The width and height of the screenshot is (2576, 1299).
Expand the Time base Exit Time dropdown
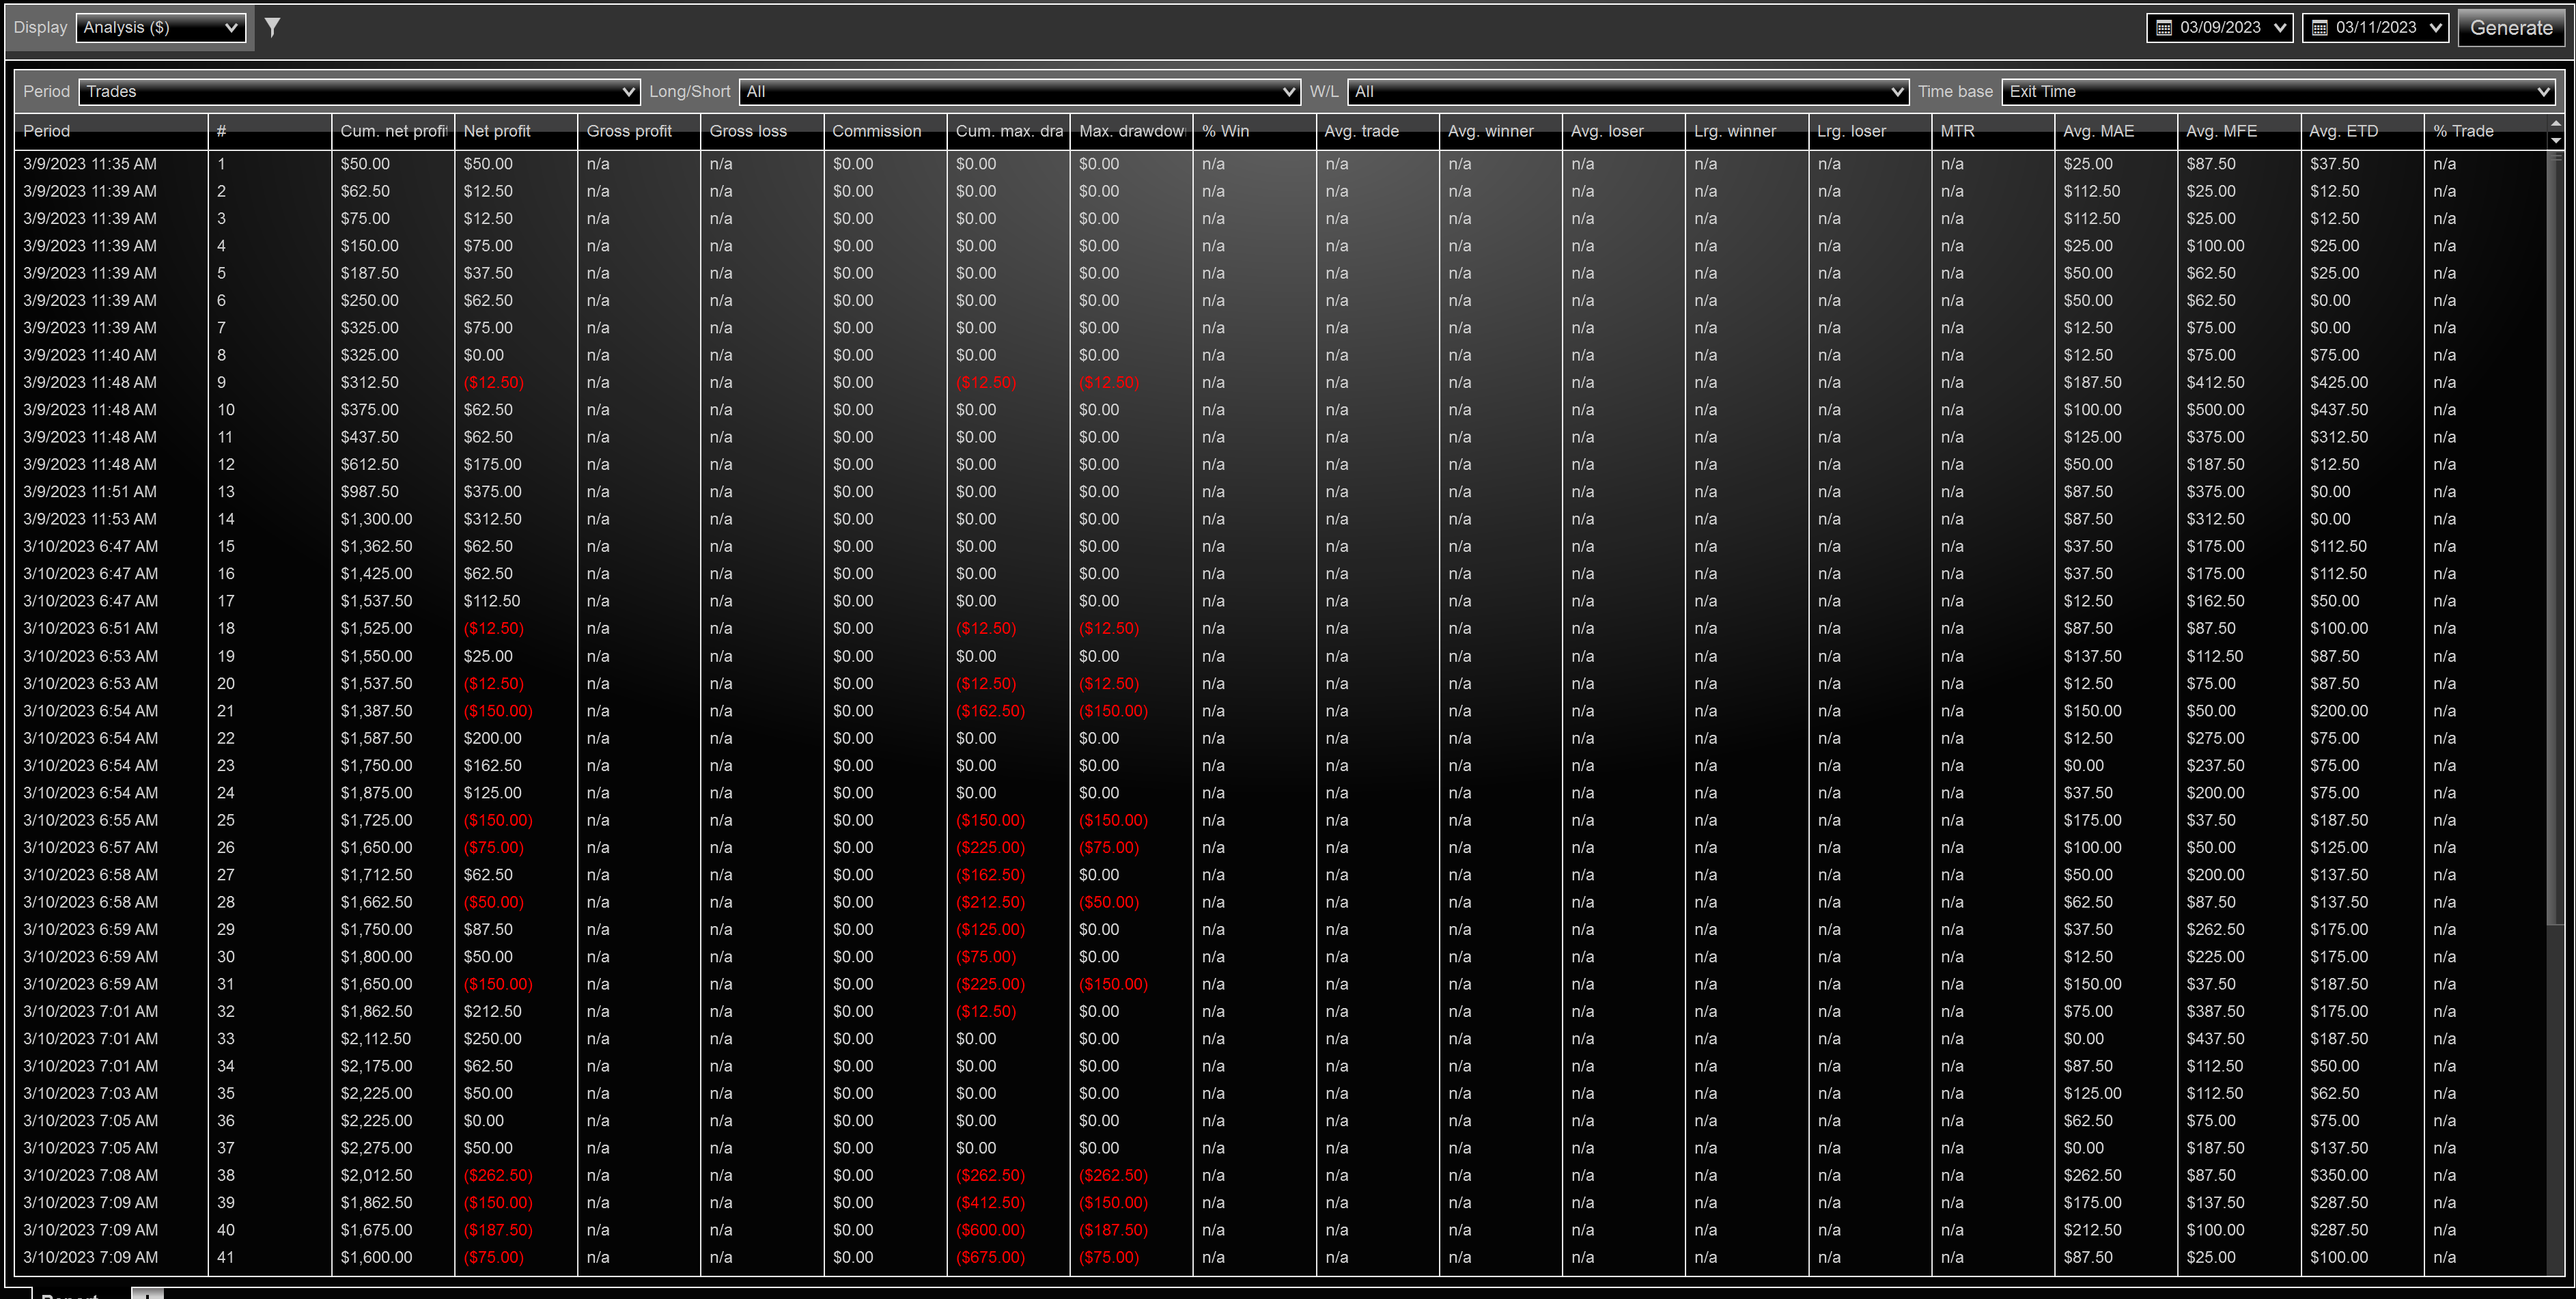tap(2278, 91)
